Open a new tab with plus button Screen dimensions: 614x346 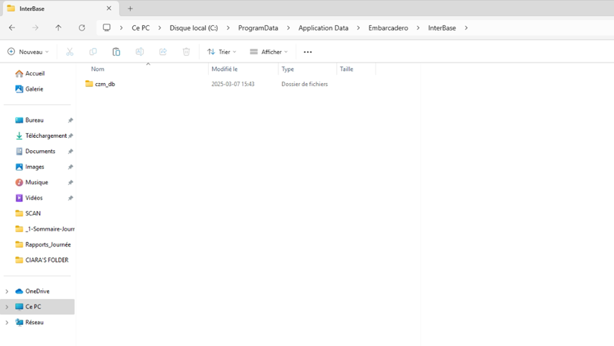point(130,9)
